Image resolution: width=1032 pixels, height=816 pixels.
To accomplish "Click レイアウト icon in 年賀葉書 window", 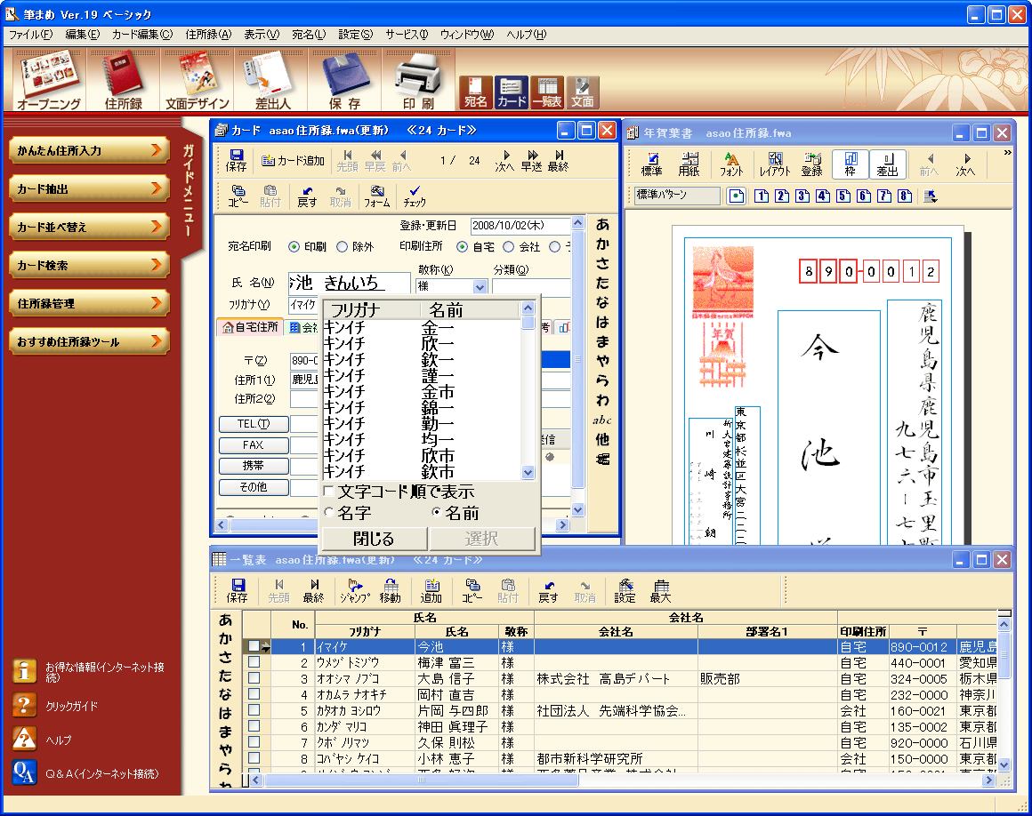I will coord(775,164).
